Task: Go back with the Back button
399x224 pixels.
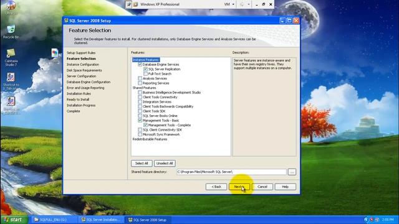Action: click(x=216, y=187)
